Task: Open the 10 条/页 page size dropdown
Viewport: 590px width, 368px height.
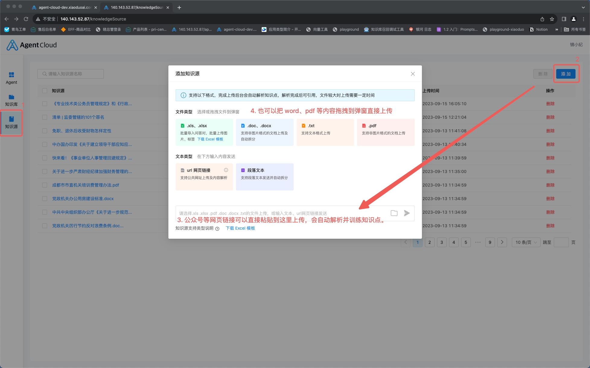Action: coord(526,242)
